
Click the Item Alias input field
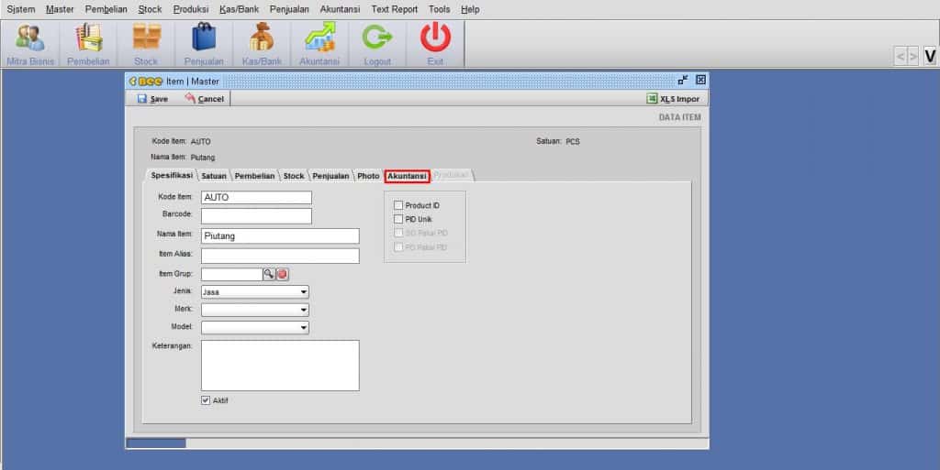[280, 256]
